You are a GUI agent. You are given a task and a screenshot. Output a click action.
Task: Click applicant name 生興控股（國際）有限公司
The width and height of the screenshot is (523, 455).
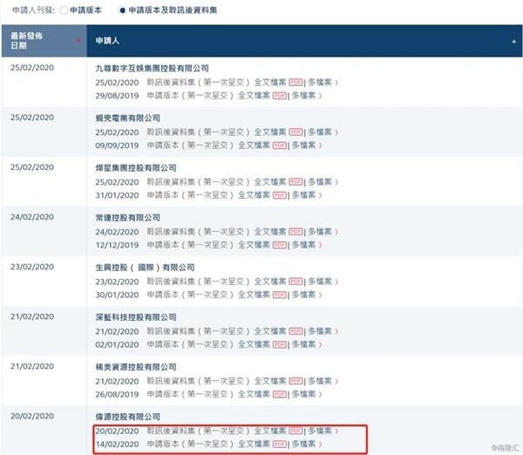(x=145, y=268)
